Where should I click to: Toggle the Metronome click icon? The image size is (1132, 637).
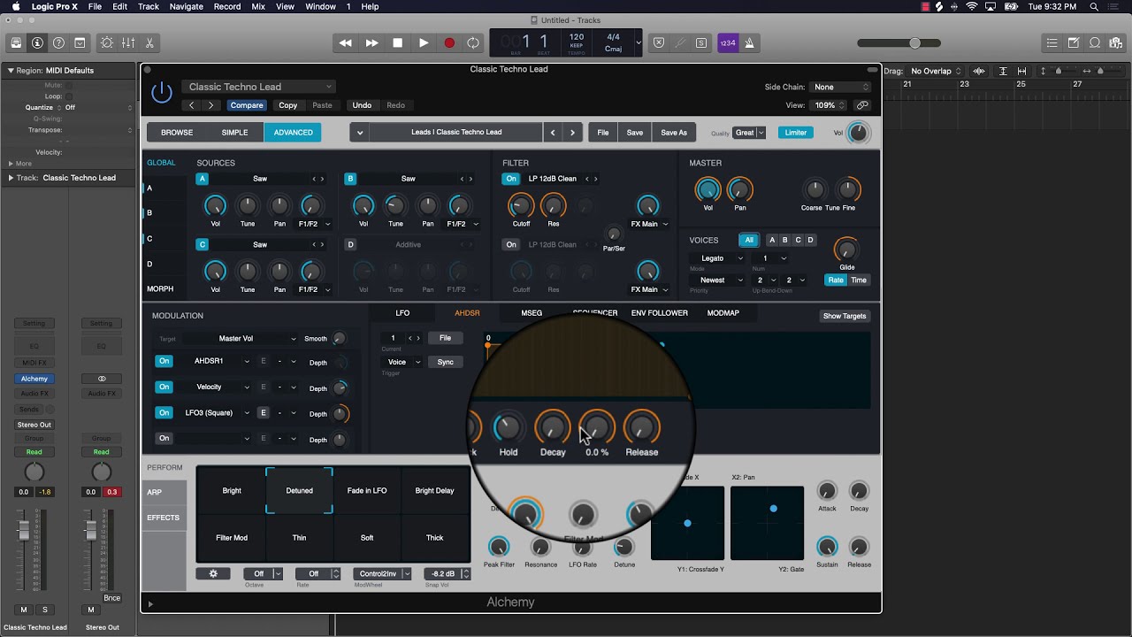(x=749, y=42)
